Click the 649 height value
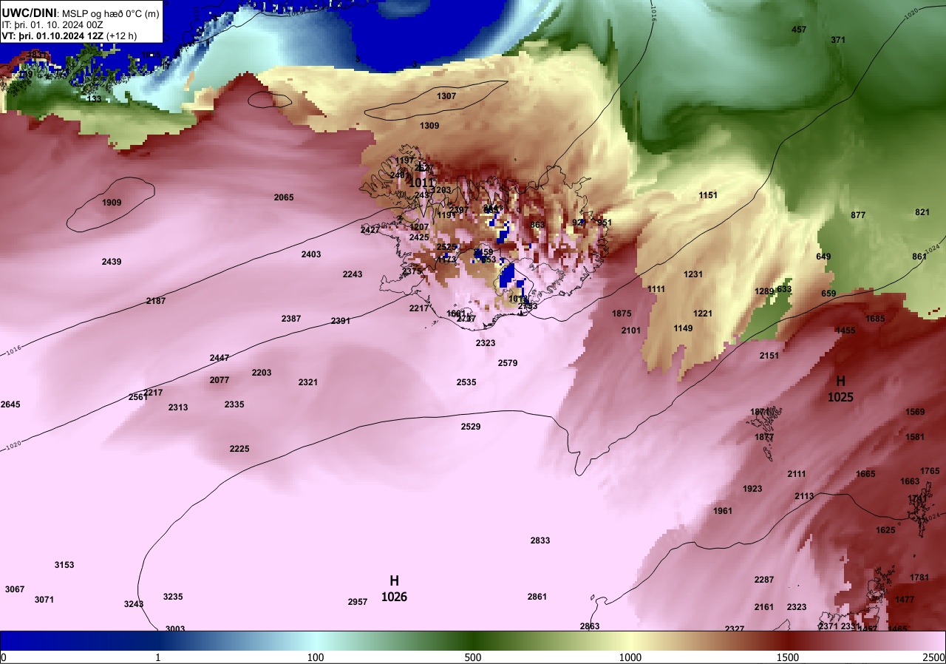This screenshot has height=664, width=946. coord(823,257)
